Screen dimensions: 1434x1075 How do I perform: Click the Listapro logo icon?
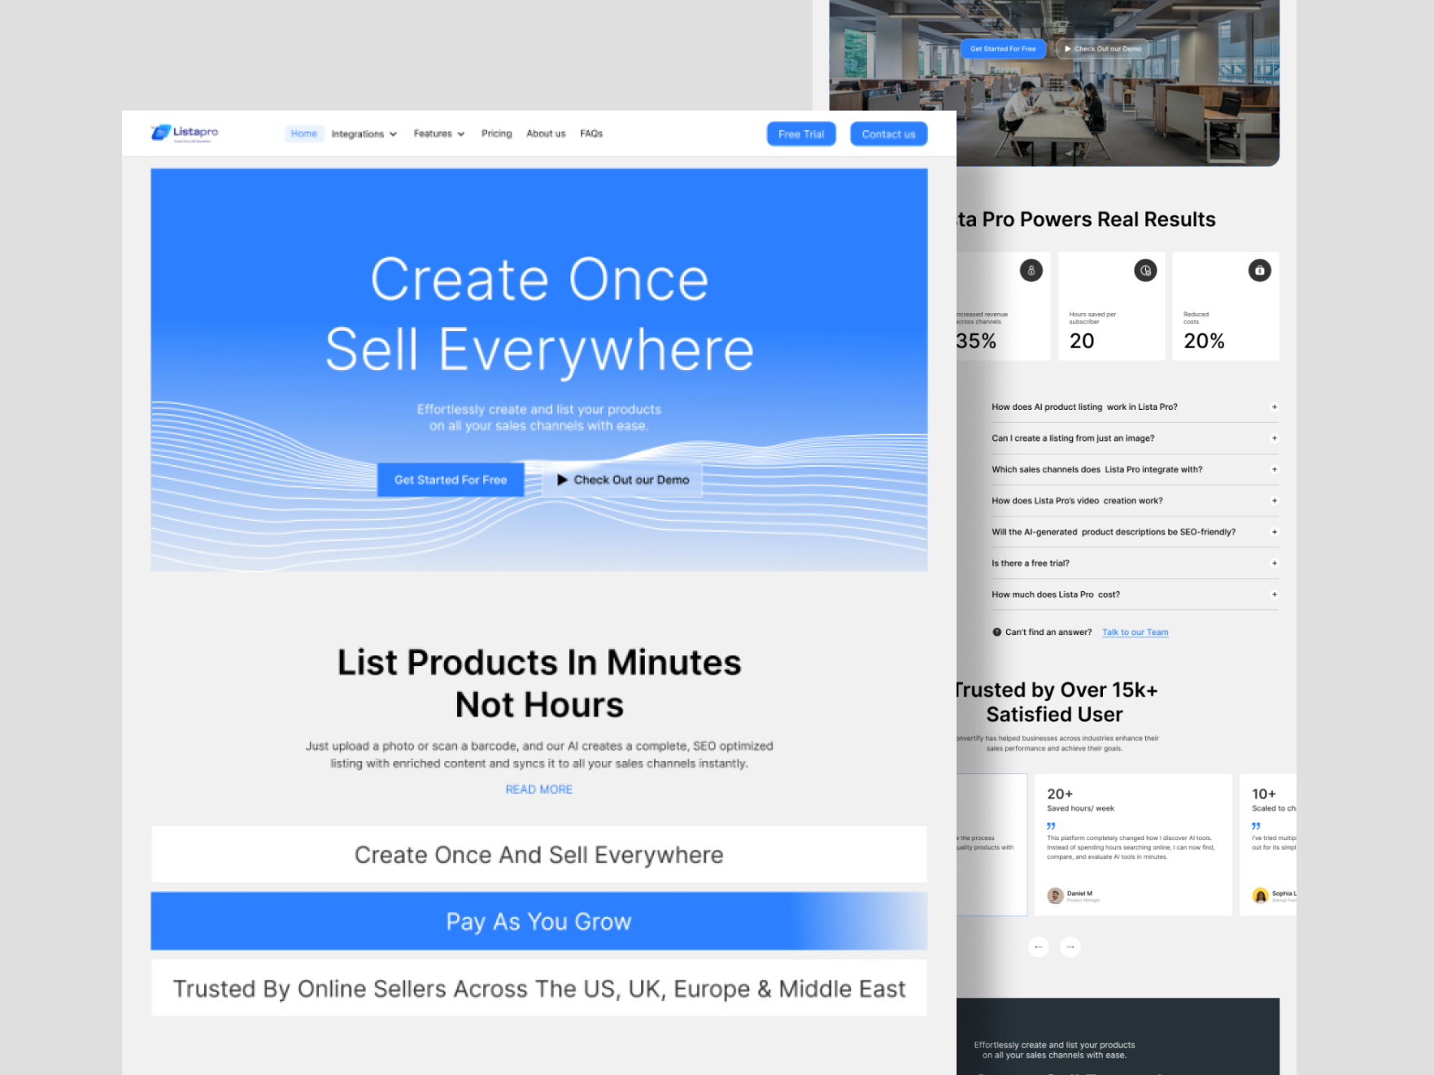(159, 133)
